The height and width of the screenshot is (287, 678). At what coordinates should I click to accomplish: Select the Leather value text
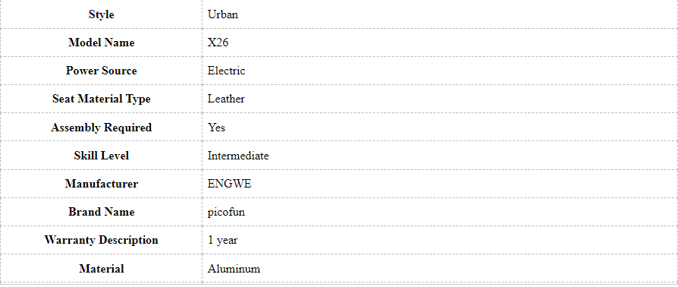click(x=226, y=99)
